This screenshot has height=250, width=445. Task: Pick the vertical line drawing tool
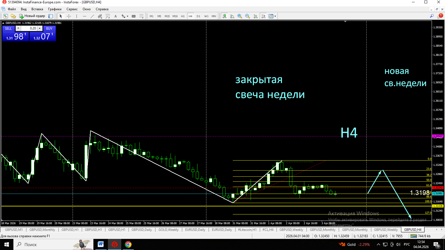(76, 16)
